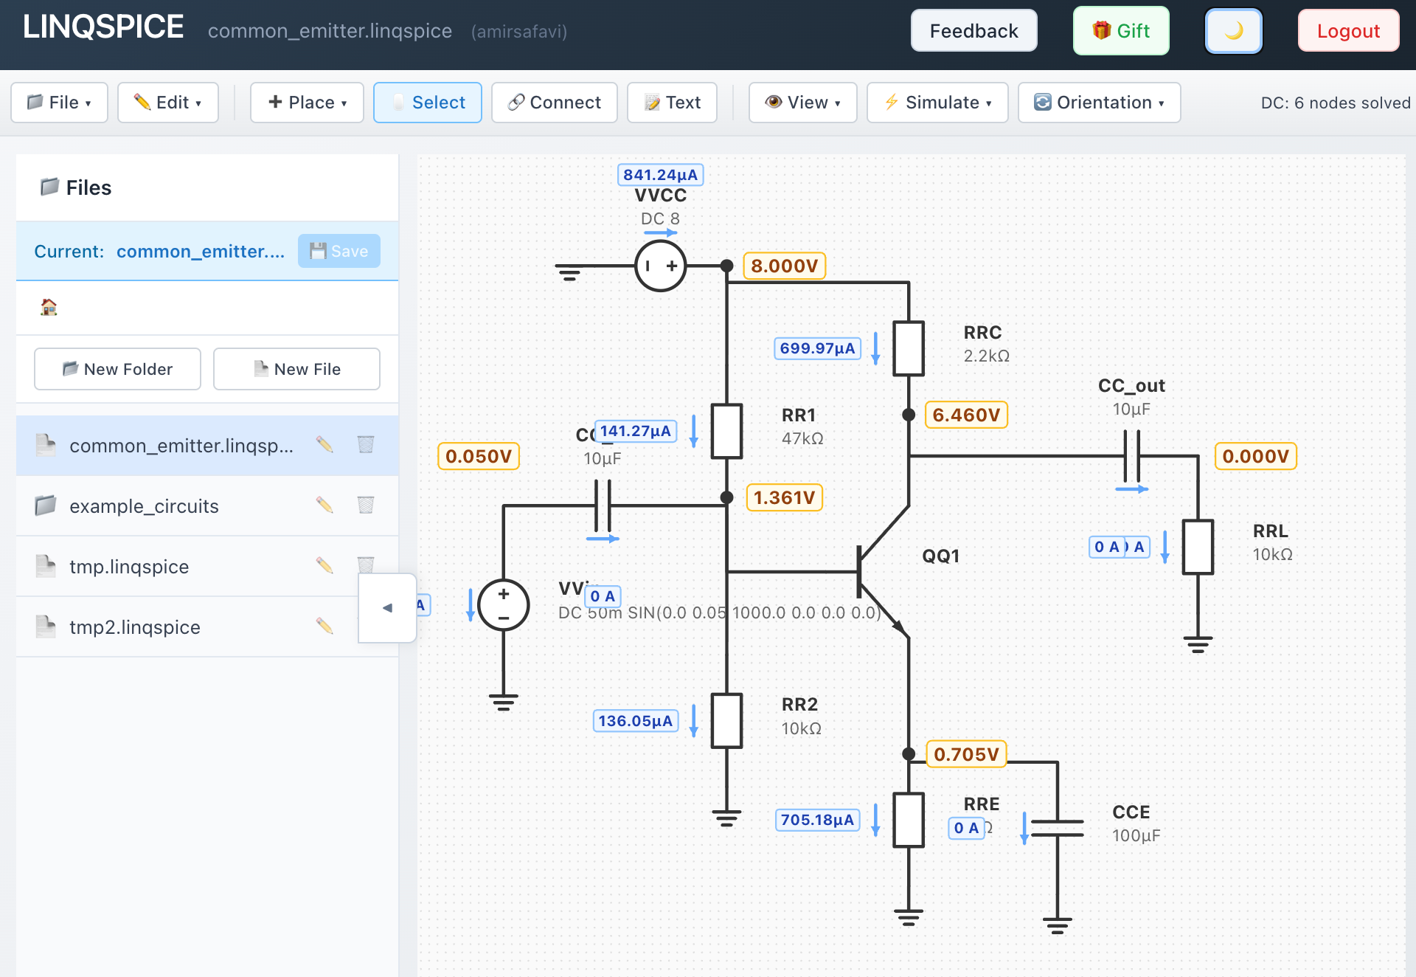Delete common_emitter file using trash icon
Screen dimensions: 1416x977
tap(366, 444)
